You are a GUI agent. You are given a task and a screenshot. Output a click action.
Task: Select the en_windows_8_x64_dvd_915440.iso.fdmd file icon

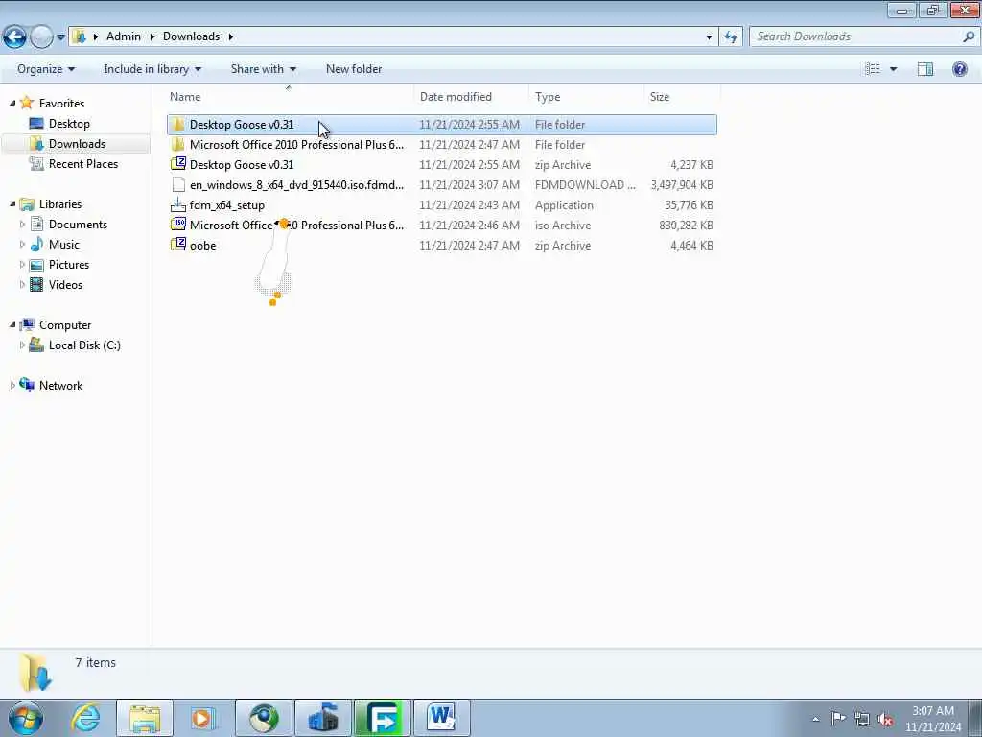pyautogui.click(x=177, y=184)
